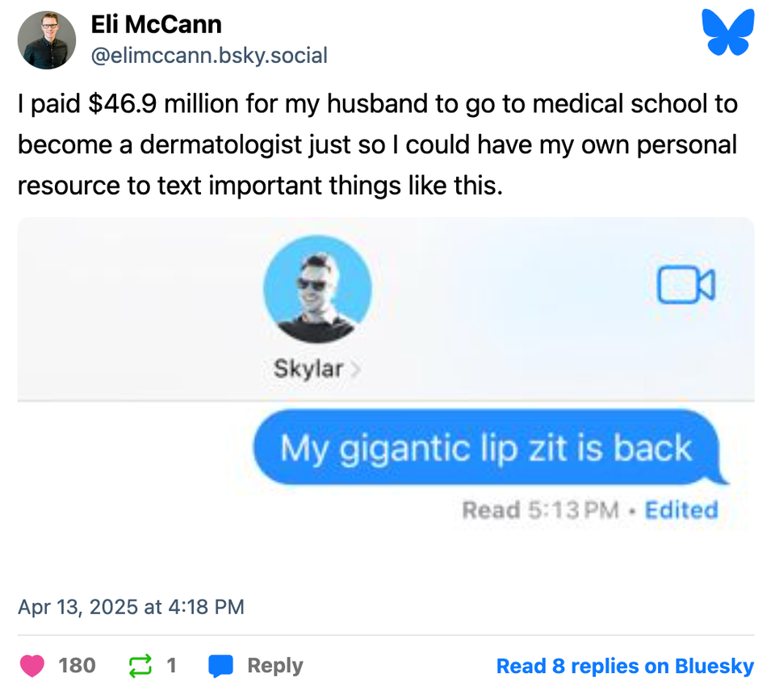Viewport: 775px width, 690px height.
Task: Click the Bluesky butterfly logo
Action: pos(728,32)
